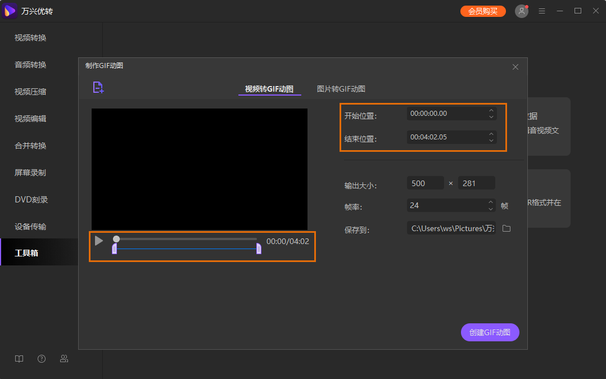606x379 pixels.
Task: Click the 创建GIF动图 button
Action: [x=490, y=332]
